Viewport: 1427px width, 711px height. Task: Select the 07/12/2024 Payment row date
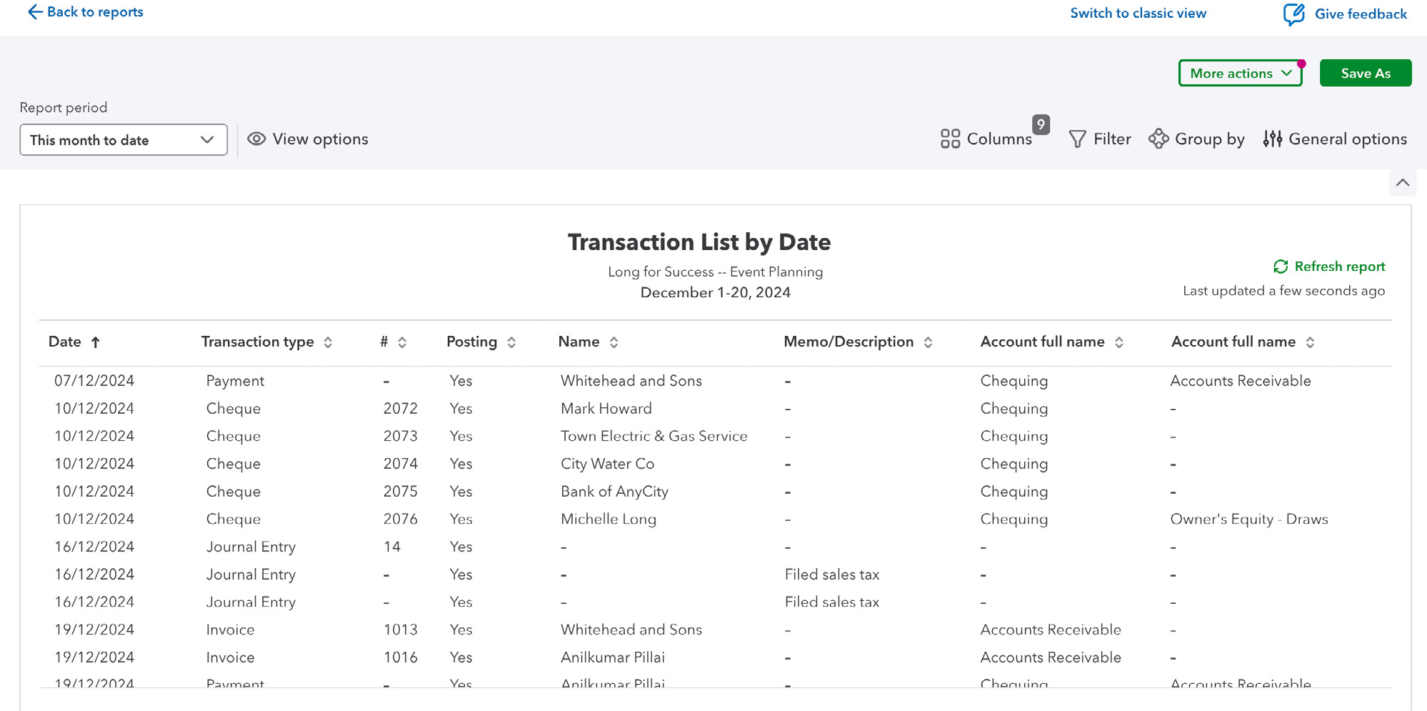click(x=94, y=381)
